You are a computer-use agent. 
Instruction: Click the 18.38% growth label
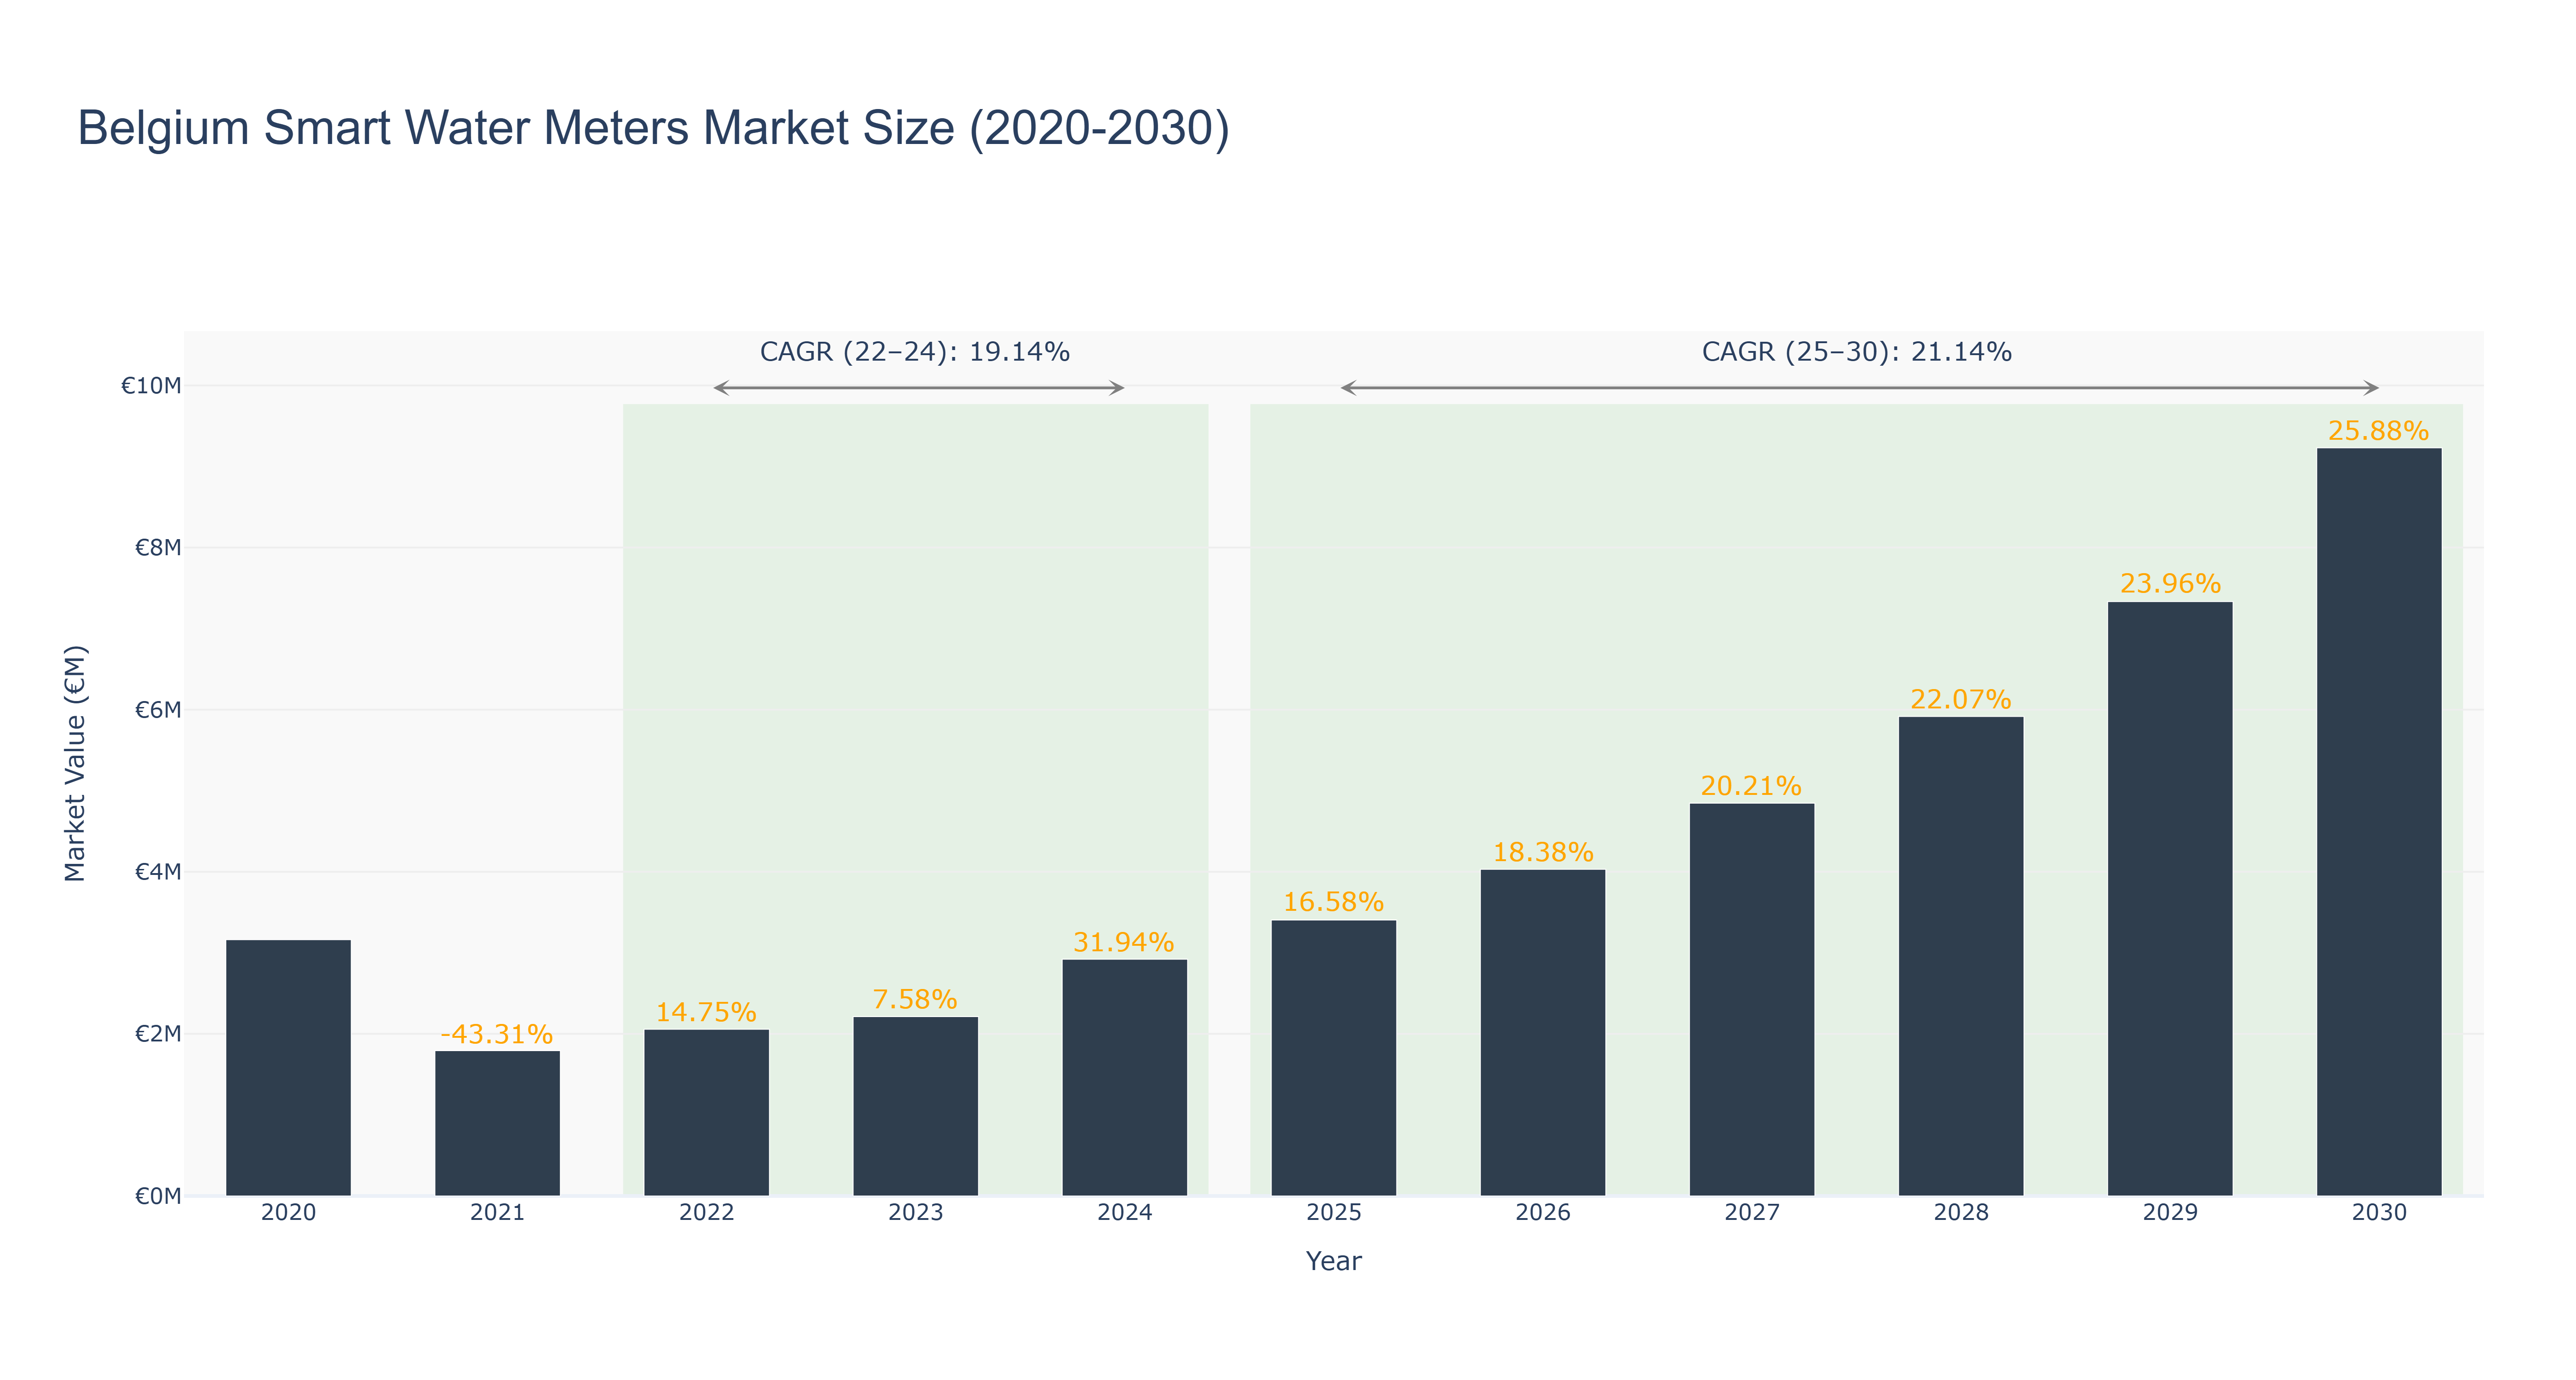click(x=1542, y=852)
